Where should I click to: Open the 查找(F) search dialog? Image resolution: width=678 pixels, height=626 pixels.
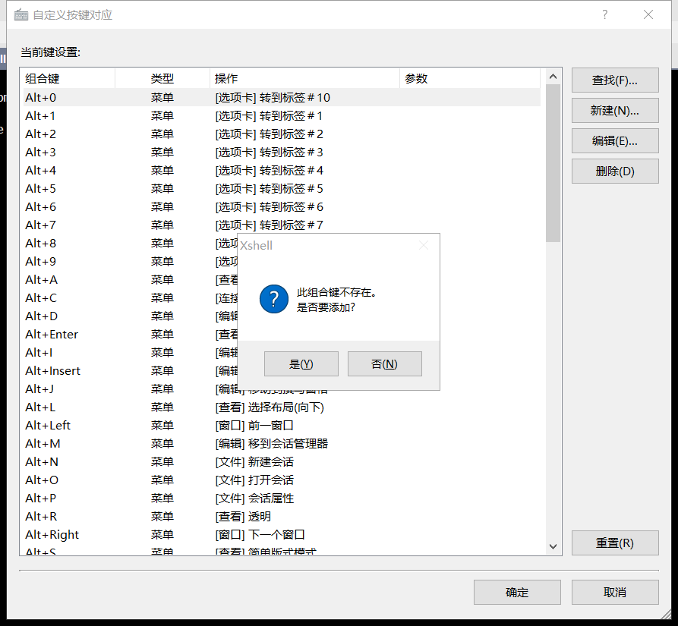[x=615, y=80]
